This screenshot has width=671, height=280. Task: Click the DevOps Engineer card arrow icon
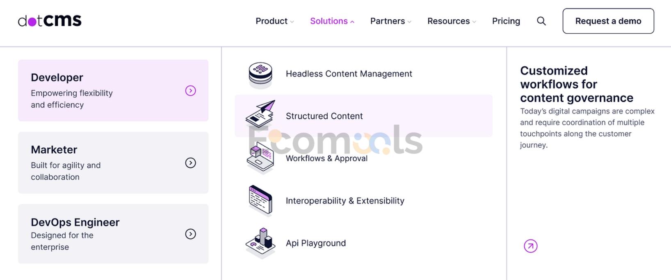click(190, 234)
